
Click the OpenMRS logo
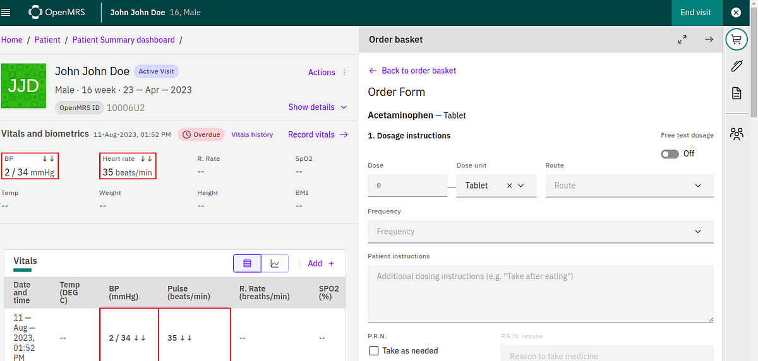coord(57,12)
